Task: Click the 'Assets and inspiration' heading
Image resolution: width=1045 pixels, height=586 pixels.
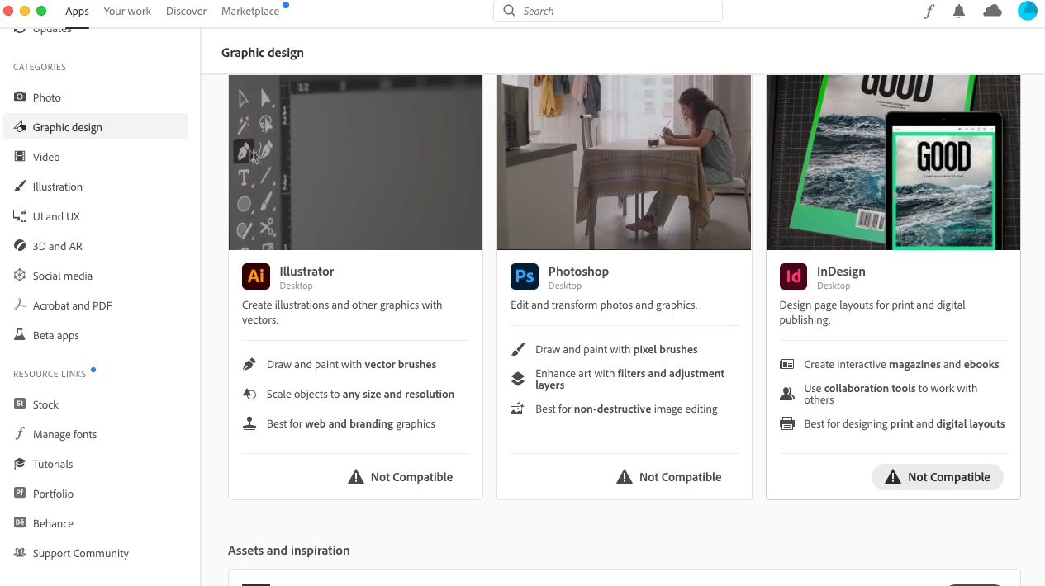Action: [x=289, y=551]
